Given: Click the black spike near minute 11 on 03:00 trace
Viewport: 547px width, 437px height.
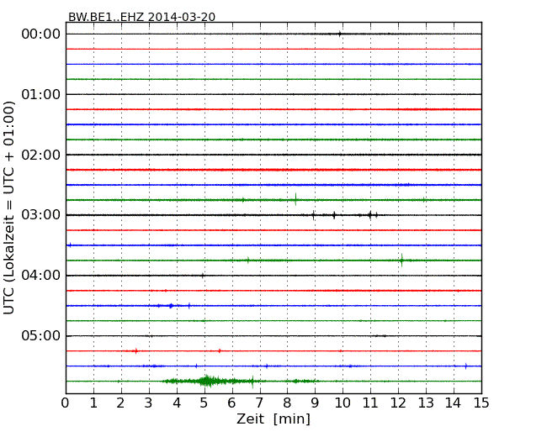Looking at the screenshot, I should (369, 214).
